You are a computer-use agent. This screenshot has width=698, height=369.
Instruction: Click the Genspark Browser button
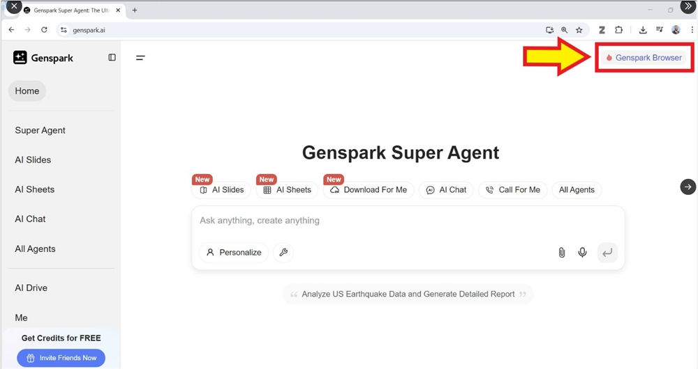tap(644, 58)
